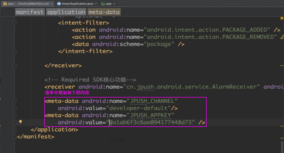284x153 pixels.
Task: Click the <data android:scheme tag name
Action: tap(80, 44)
